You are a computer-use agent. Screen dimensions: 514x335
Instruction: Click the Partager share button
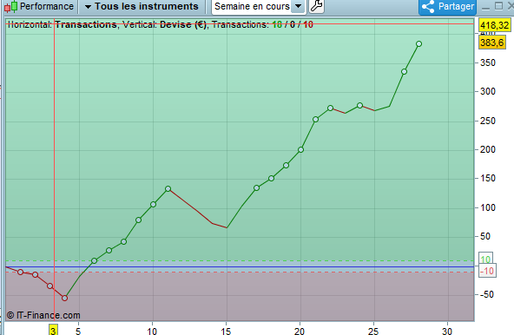coord(448,7)
